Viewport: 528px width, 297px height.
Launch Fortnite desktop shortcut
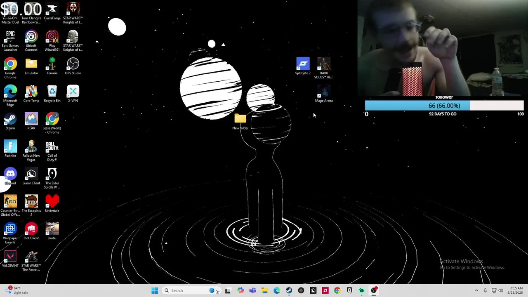[10, 149]
